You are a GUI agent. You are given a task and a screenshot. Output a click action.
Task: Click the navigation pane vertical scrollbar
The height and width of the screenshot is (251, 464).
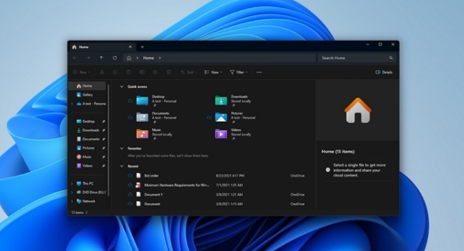click(108, 140)
